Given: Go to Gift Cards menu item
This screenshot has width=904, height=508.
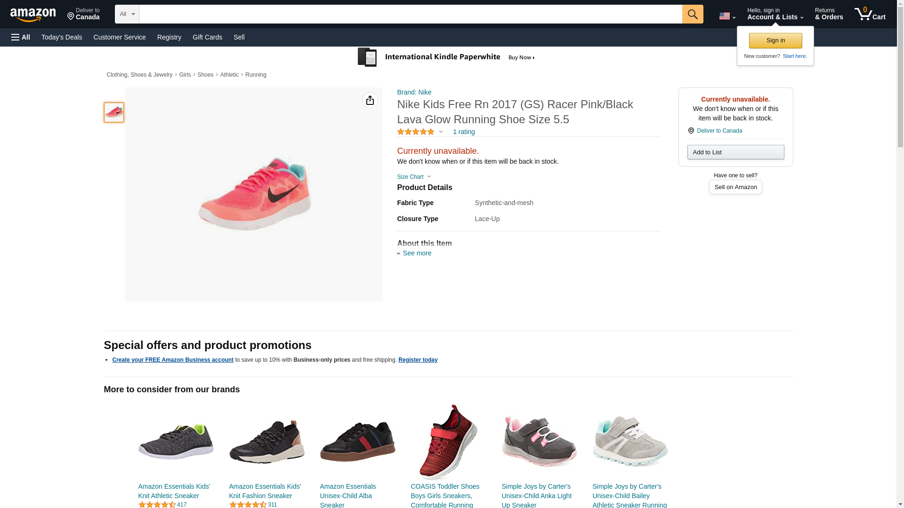Looking at the screenshot, I should point(207,37).
